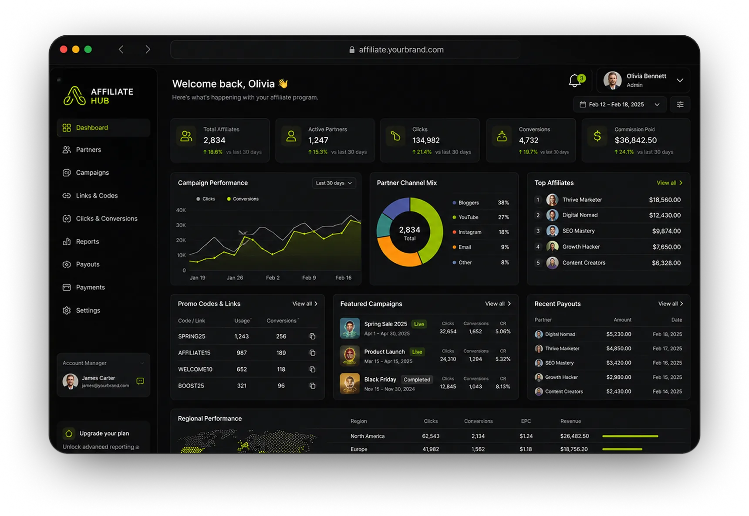Click the Clicks stat card icon
This screenshot has width=749, height=516.
point(395,136)
